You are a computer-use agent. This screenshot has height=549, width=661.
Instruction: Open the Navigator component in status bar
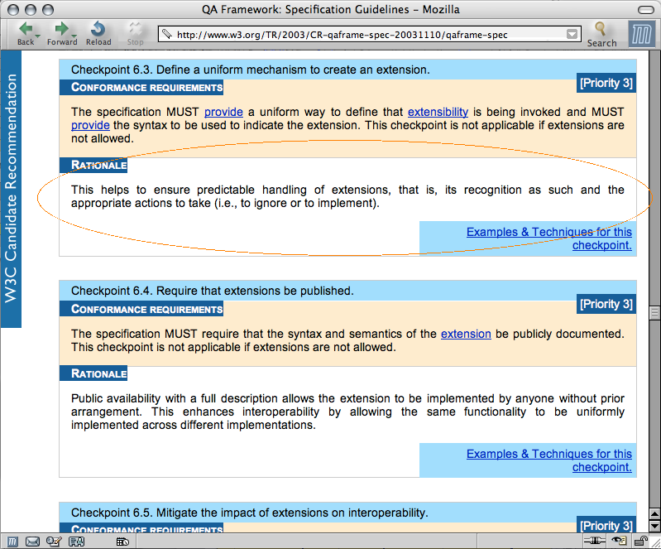pyautogui.click(x=12, y=542)
